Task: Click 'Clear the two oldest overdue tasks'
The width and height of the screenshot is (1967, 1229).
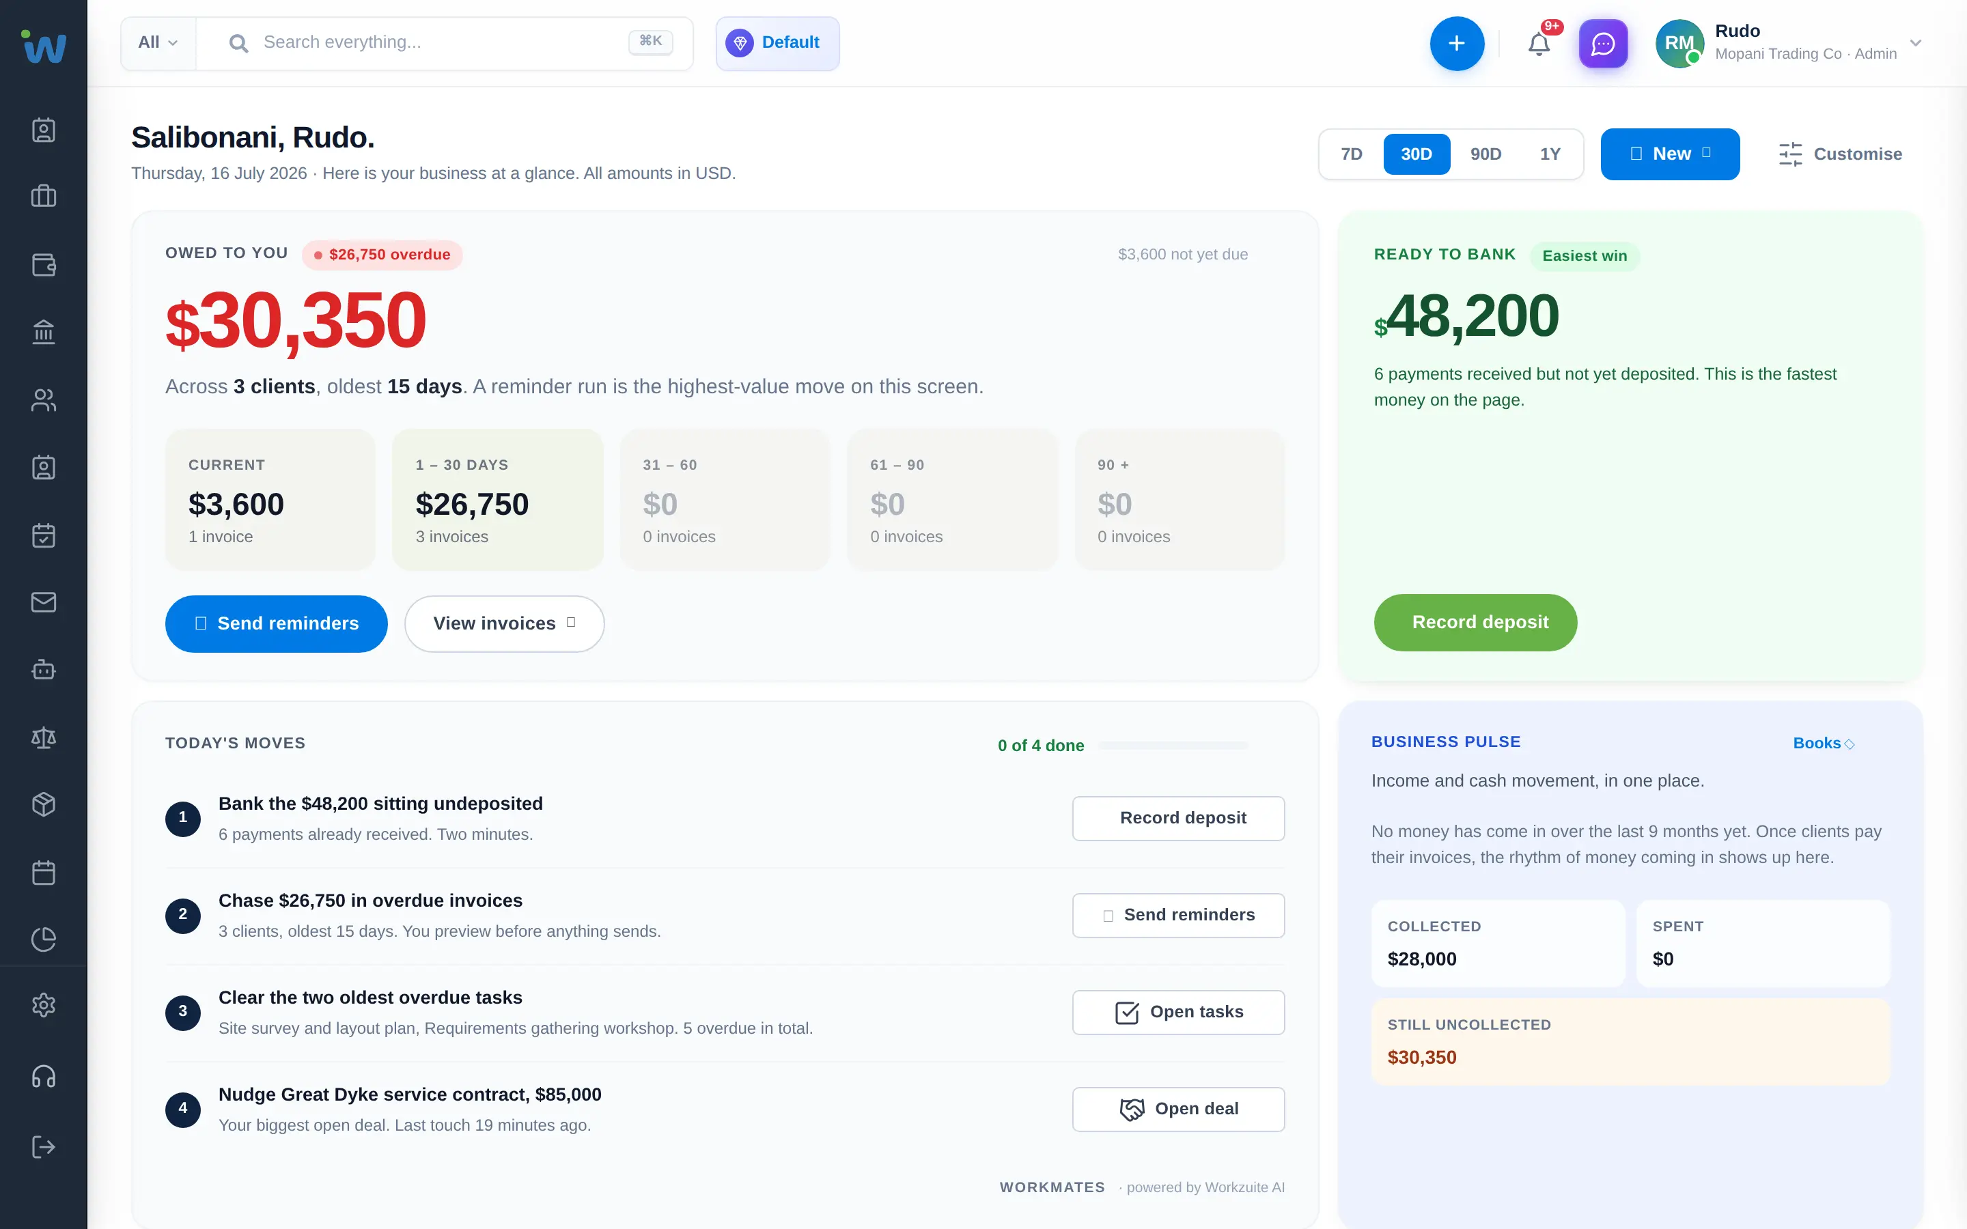Action: pos(371,998)
